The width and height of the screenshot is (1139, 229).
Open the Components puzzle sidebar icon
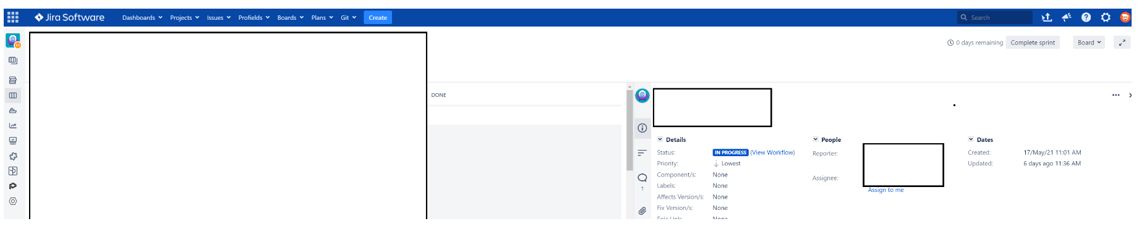(13, 156)
